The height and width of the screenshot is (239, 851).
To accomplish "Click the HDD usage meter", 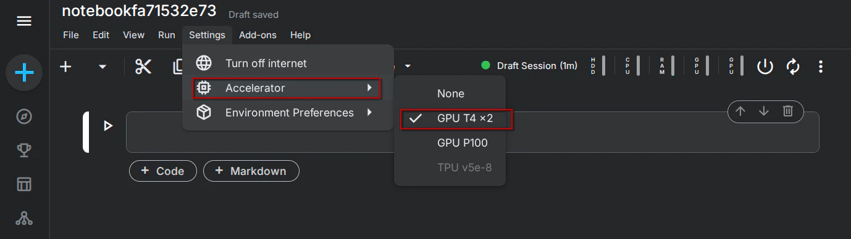I will (x=597, y=66).
